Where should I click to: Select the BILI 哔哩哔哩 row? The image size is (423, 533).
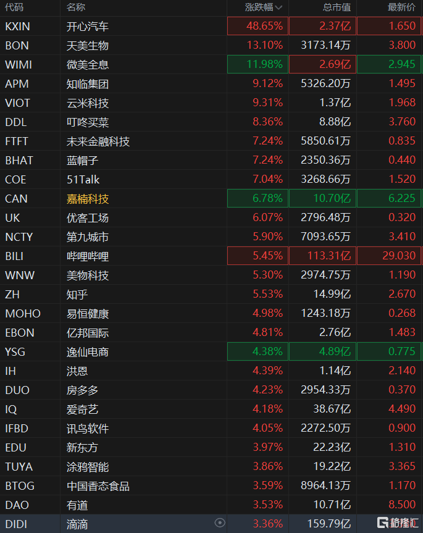pos(88,256)
